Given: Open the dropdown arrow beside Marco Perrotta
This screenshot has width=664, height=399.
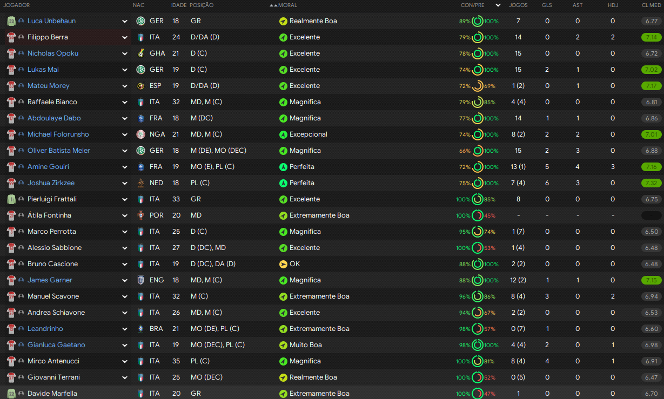Looking at the screenshot, I should [x=125, y=232].
